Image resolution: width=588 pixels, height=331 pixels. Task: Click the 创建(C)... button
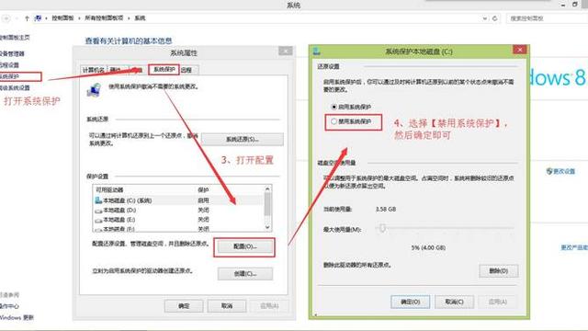[x=245, y=274]
